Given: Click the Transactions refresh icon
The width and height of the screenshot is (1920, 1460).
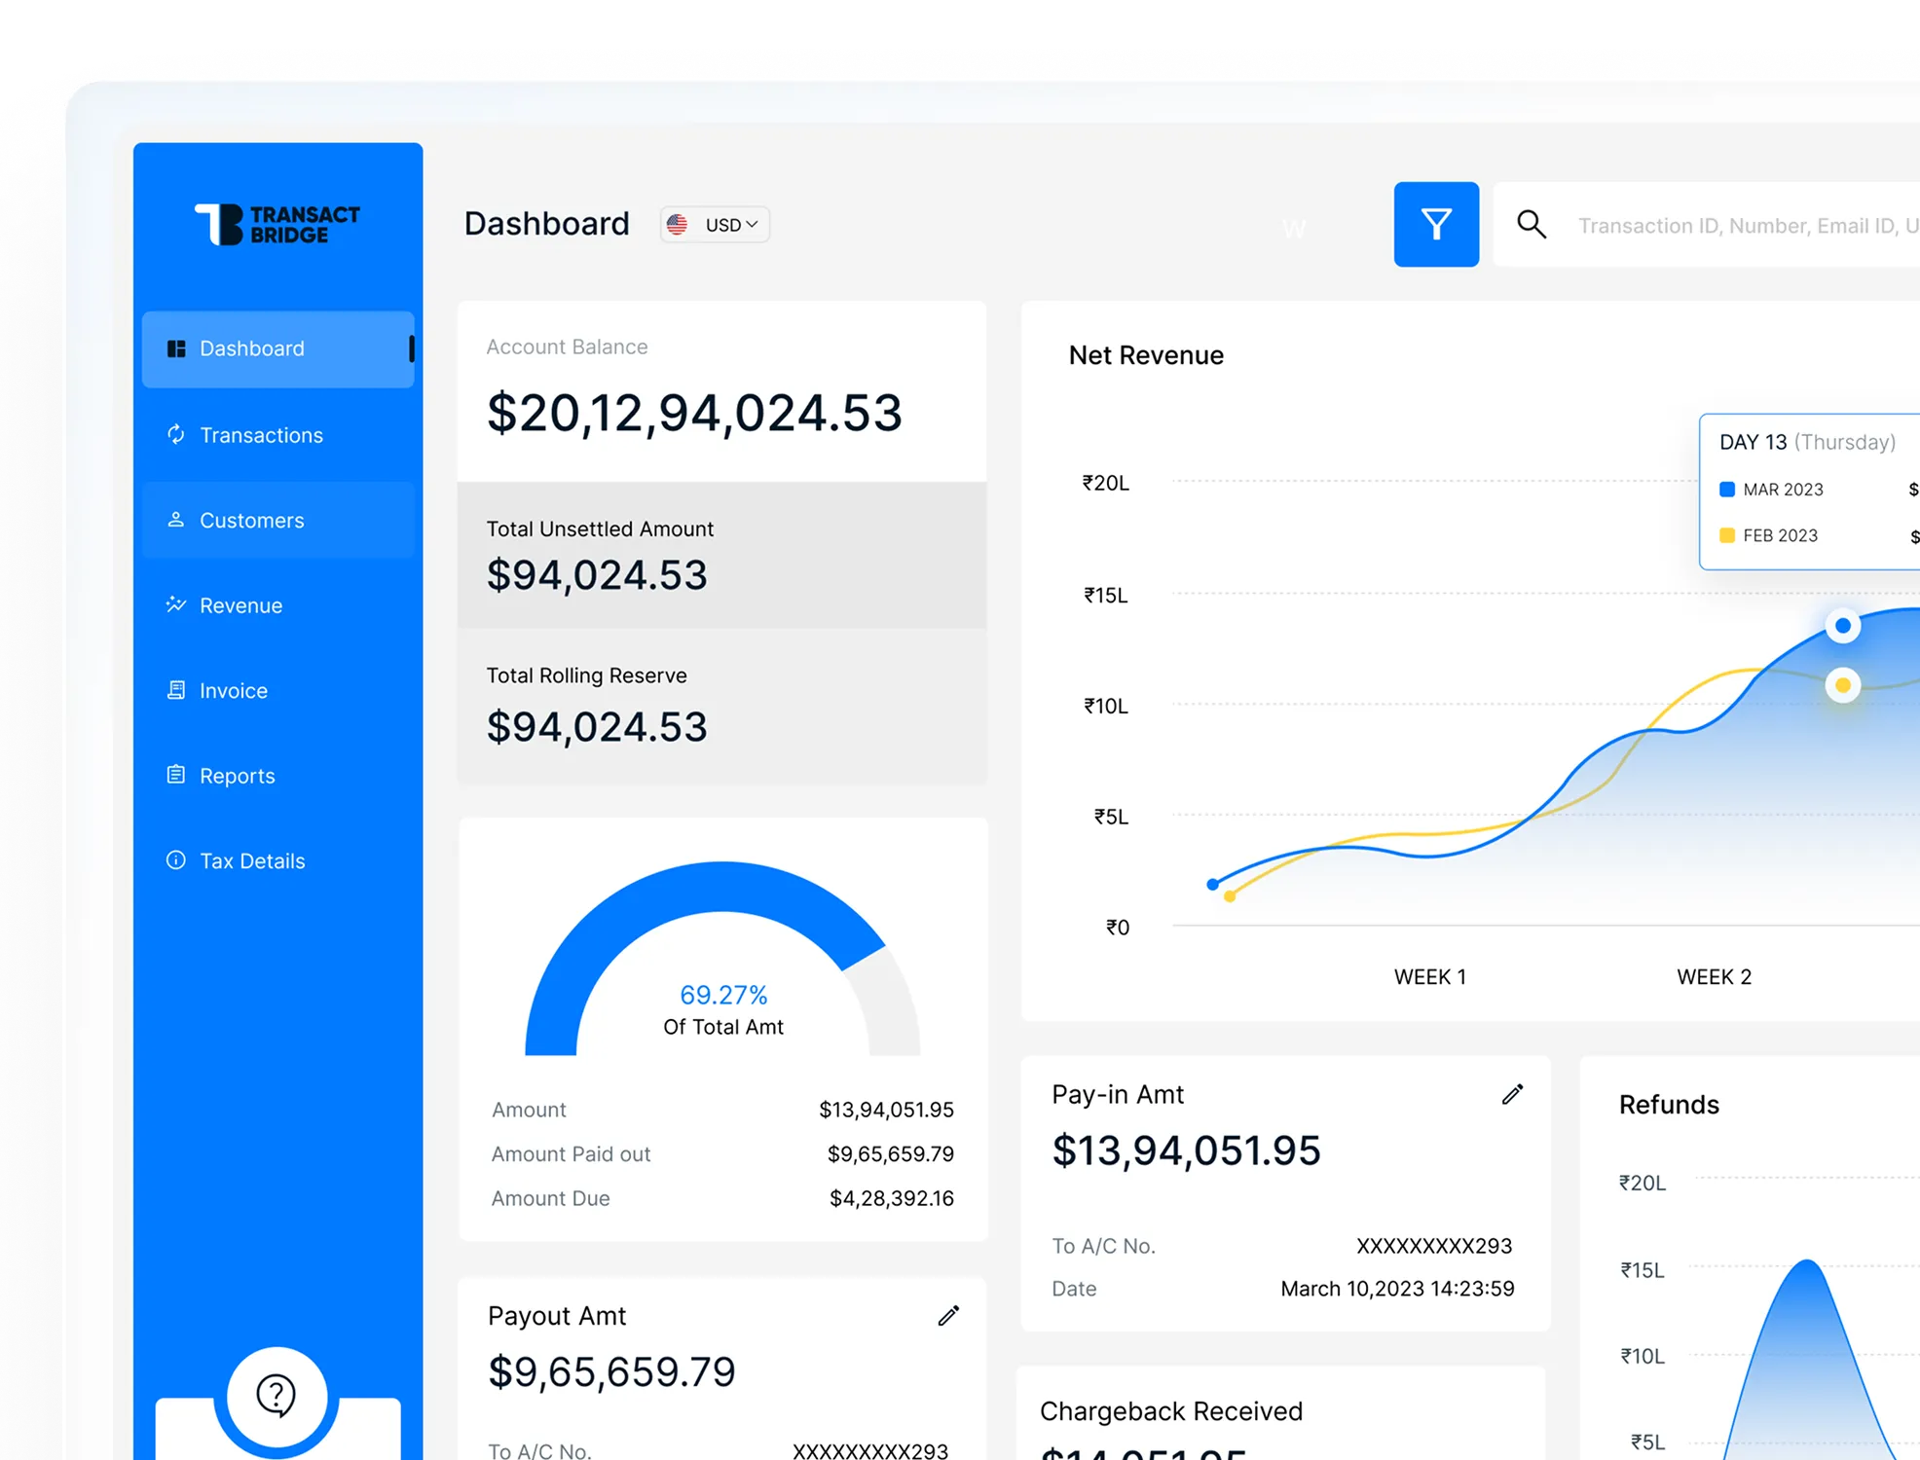Looking at the screenshot, I should coord(176,434).
